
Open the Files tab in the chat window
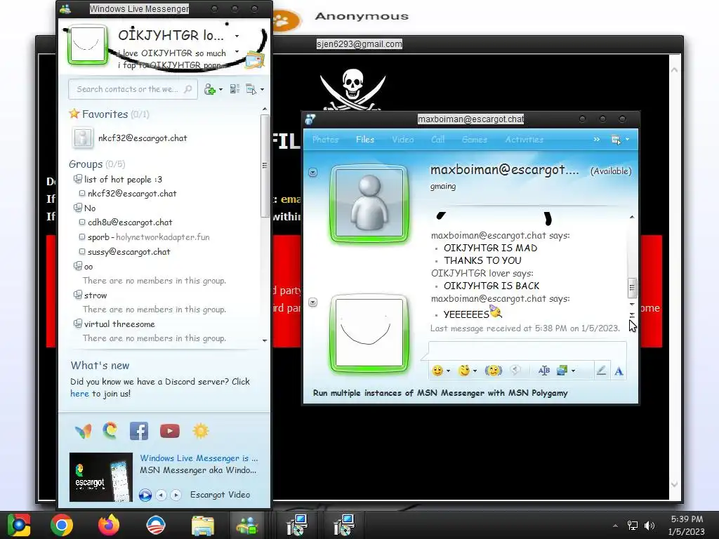(365, 140)
